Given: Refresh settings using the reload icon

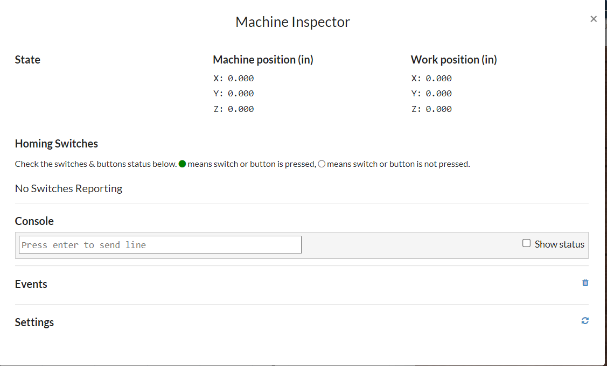Looking at the screenshot, I should [585, 321].
